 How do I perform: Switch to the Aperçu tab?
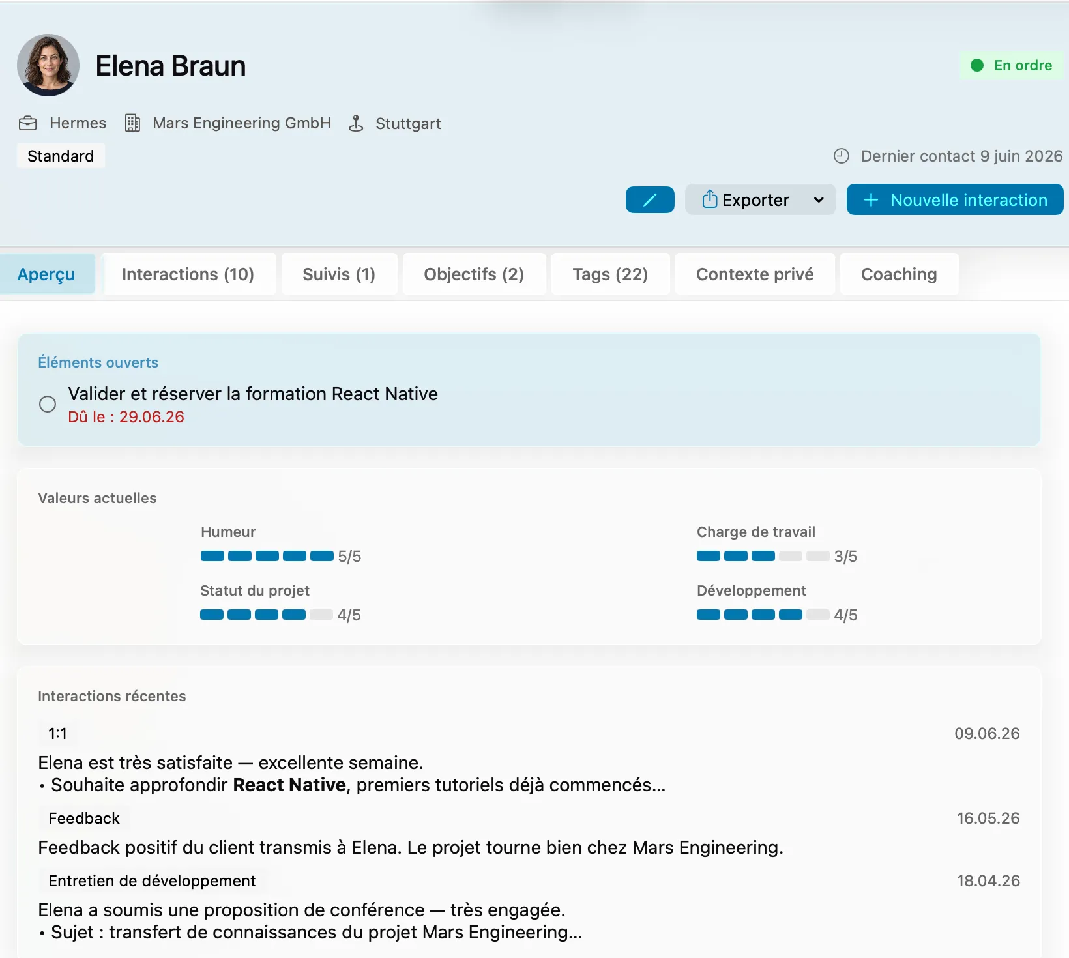[x=46, y=274]
